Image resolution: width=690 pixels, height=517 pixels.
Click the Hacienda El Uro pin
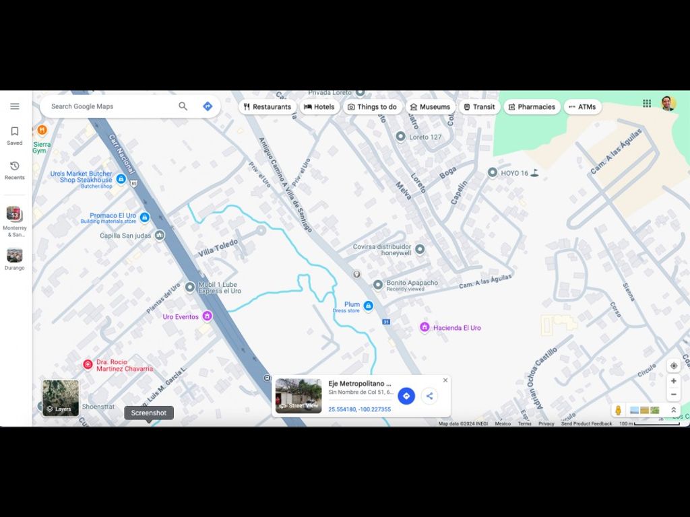425,328
